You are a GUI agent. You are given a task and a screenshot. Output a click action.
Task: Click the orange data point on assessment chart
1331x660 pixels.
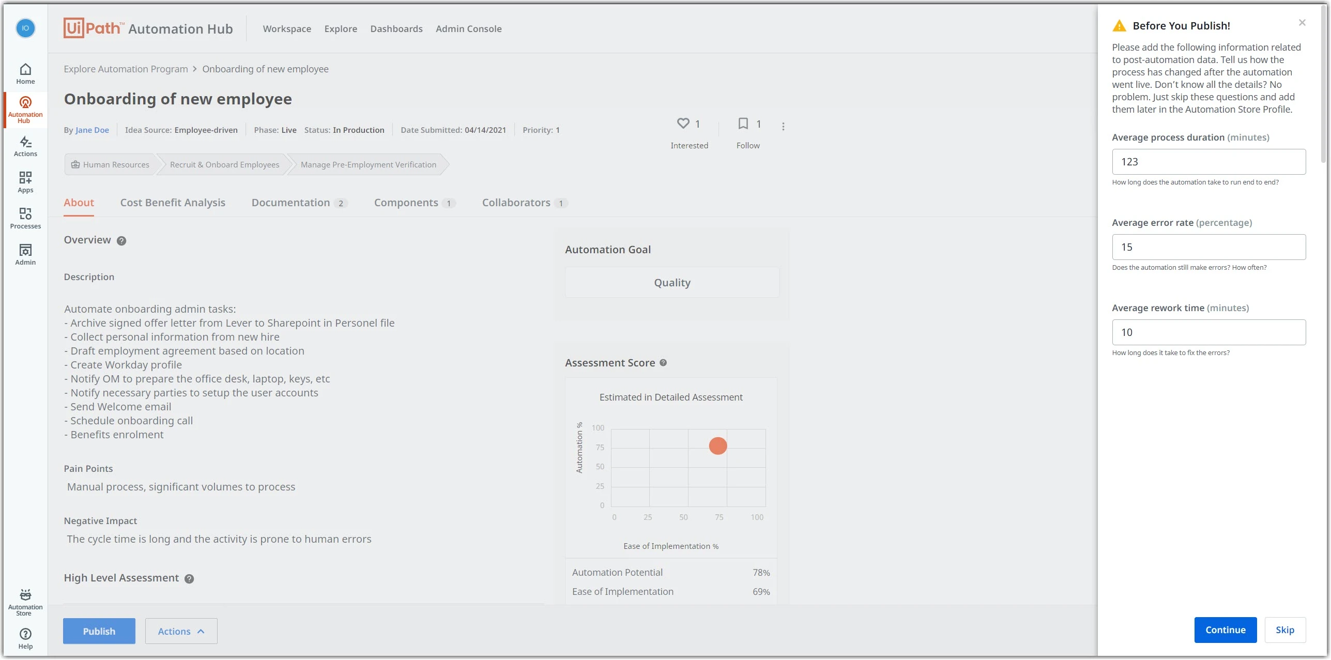tap(718, 446)
